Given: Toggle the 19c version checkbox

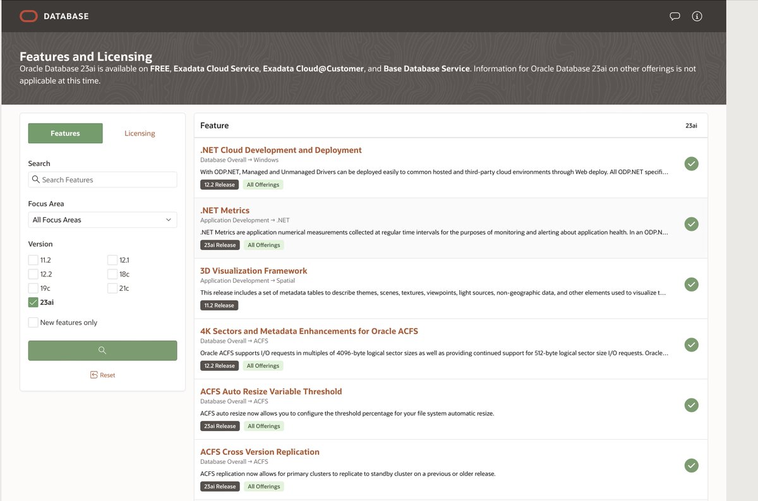Looking at the screenshot, I should pyautogui.click(x=33, y=288).
